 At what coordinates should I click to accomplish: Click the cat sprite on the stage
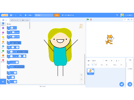110,39
